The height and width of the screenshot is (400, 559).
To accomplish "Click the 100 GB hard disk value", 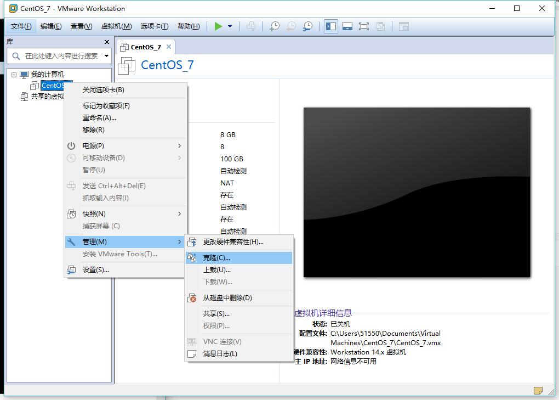I will [x=232, y=159].
